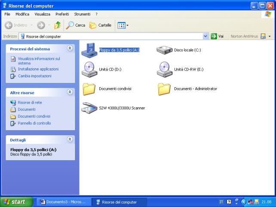Open the forward history dropdown arrow
The width and height of the screenshot is (276, 207).
(49, 25)
